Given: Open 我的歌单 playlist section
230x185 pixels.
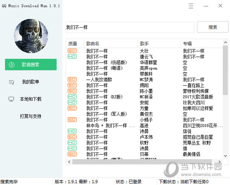Looking at the screenshot, I should point(31,82).
